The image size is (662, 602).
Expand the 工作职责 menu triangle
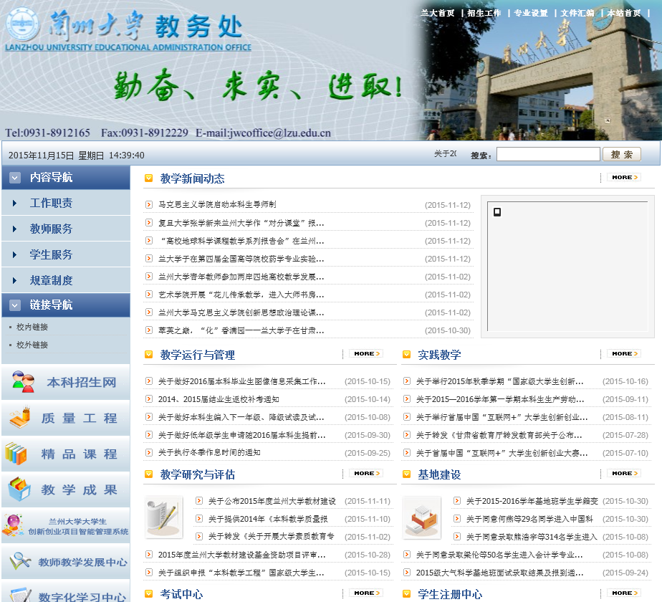(15, 204)
